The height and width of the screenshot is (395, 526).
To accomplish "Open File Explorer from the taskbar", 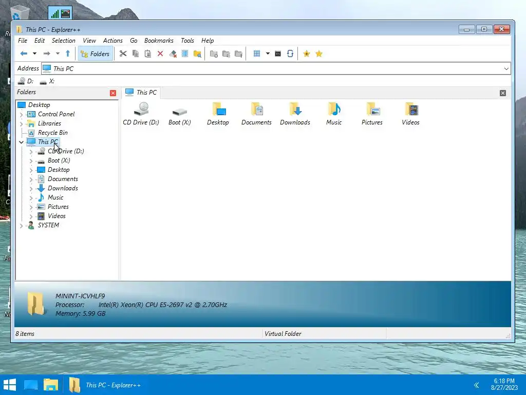I will pos(51,385).
